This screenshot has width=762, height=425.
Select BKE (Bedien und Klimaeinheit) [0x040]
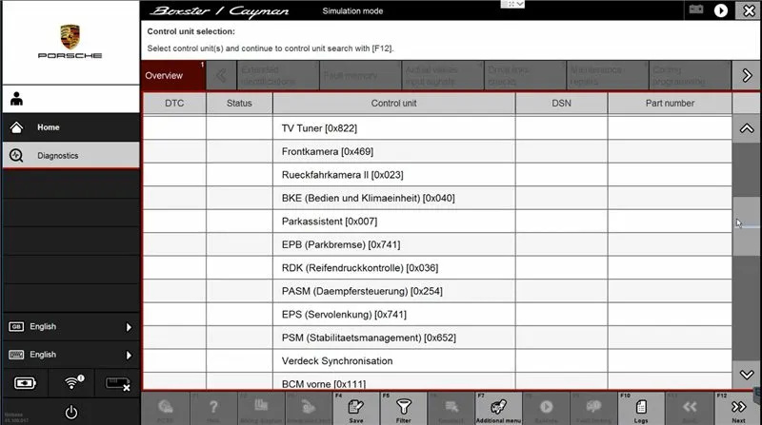point(437,198)
